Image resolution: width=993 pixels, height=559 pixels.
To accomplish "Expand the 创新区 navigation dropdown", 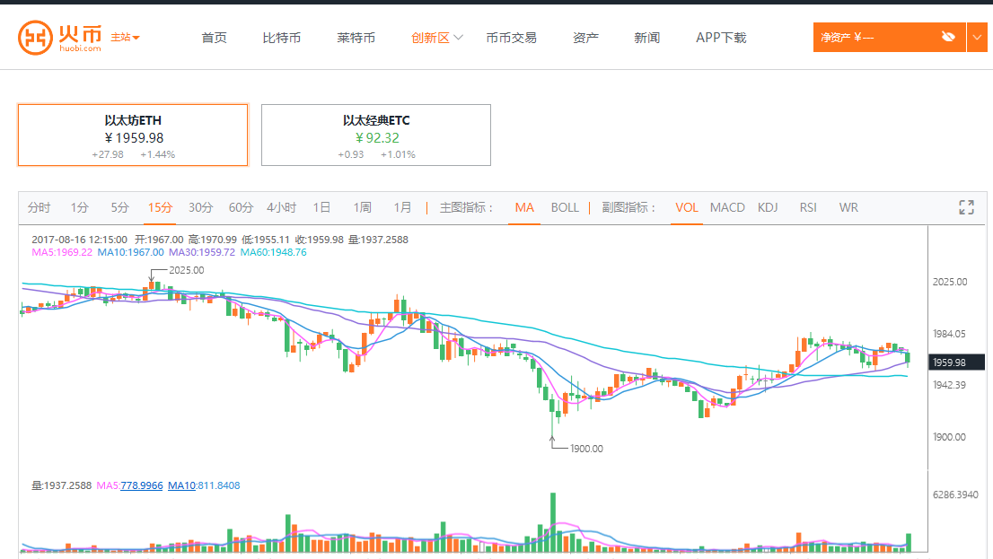I will (x=437, y=38).
